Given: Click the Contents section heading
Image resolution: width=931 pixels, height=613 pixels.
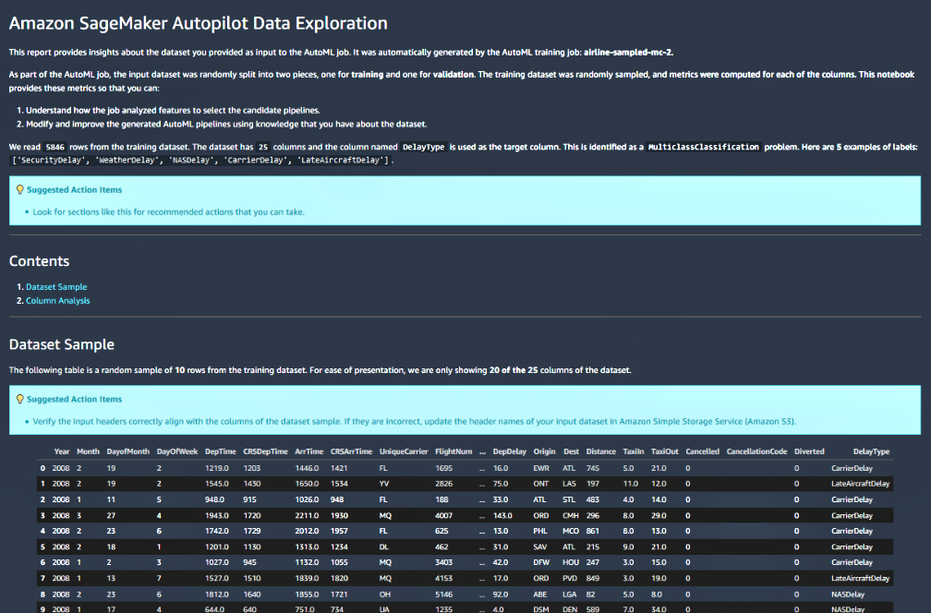Looking at the screenshot, I should click(x=39, y=261).
